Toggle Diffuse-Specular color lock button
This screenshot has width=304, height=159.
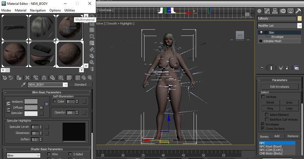click(x=8, y=110)
